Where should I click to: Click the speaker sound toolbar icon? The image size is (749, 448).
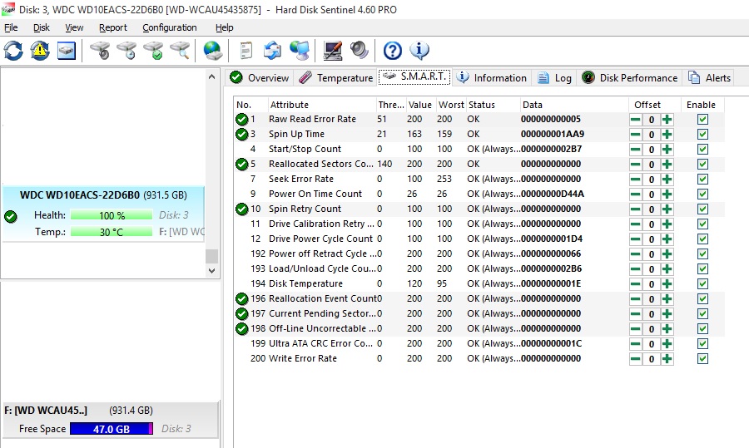pyautogui.click(x=360, y=50)
